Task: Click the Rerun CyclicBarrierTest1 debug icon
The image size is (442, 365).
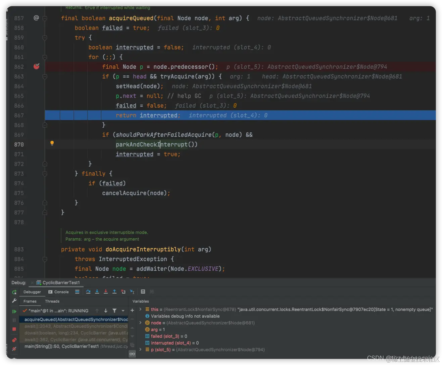Action: [x=14, y=292]
